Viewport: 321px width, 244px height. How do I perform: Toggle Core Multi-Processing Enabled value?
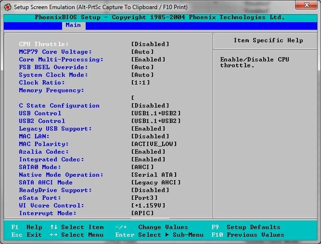click(148, 60)
